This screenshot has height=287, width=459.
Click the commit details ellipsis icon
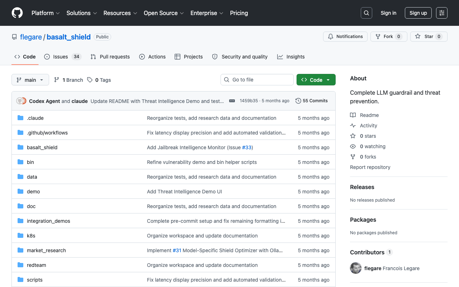coord(232,101)
